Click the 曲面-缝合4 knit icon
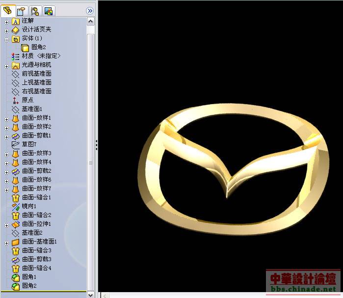This screenshot has width=343, height=298. click(x=16, y=269)
